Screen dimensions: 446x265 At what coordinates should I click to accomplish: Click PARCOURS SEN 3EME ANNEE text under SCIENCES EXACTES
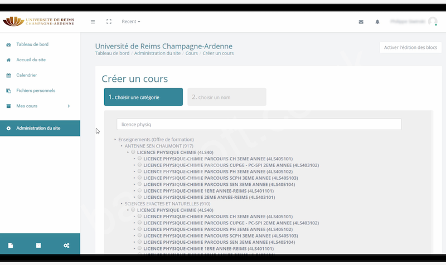pos(219,242)
